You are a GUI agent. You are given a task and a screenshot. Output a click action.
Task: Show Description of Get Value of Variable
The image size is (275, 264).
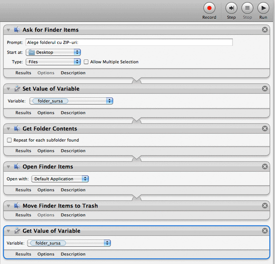pos(73,254)
